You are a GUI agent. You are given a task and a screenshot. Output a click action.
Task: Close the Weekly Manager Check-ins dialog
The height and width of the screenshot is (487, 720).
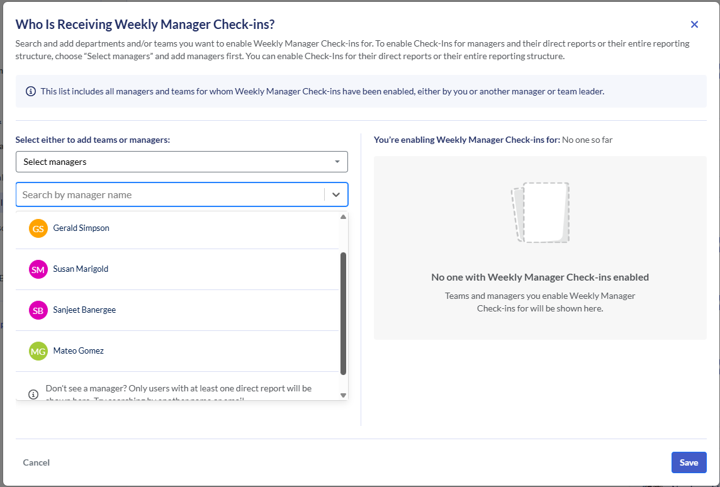694,25
